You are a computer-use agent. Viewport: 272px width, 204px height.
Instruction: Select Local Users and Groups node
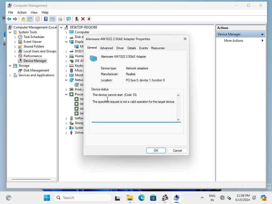click(40, 51)
